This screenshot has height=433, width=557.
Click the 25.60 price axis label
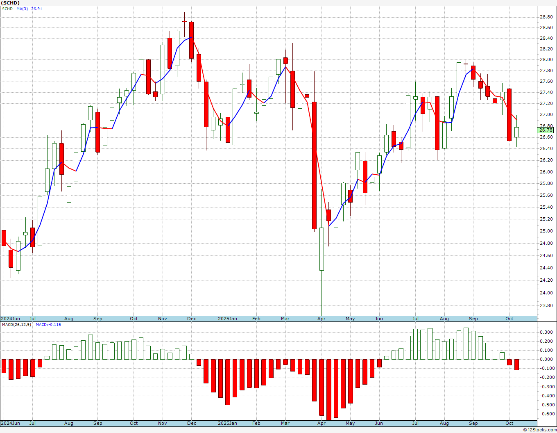coord(546,196)
